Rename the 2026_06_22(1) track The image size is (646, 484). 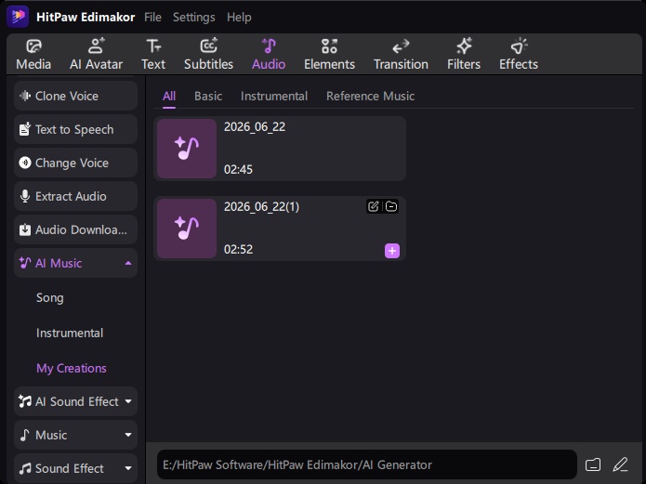point(374,206)
